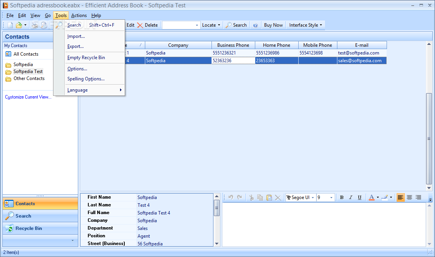Set right text alignment
Screen dimensions: 435x257
[x=418, y=197]
